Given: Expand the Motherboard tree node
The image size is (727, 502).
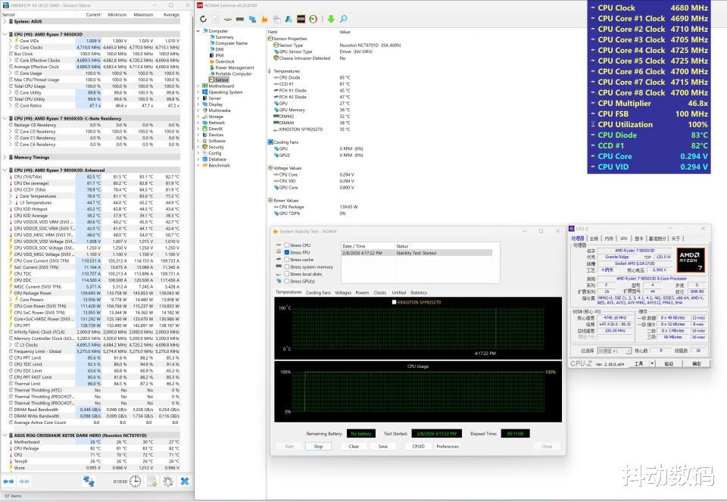Looking at the screenshot, I should (x=198, y=86).
